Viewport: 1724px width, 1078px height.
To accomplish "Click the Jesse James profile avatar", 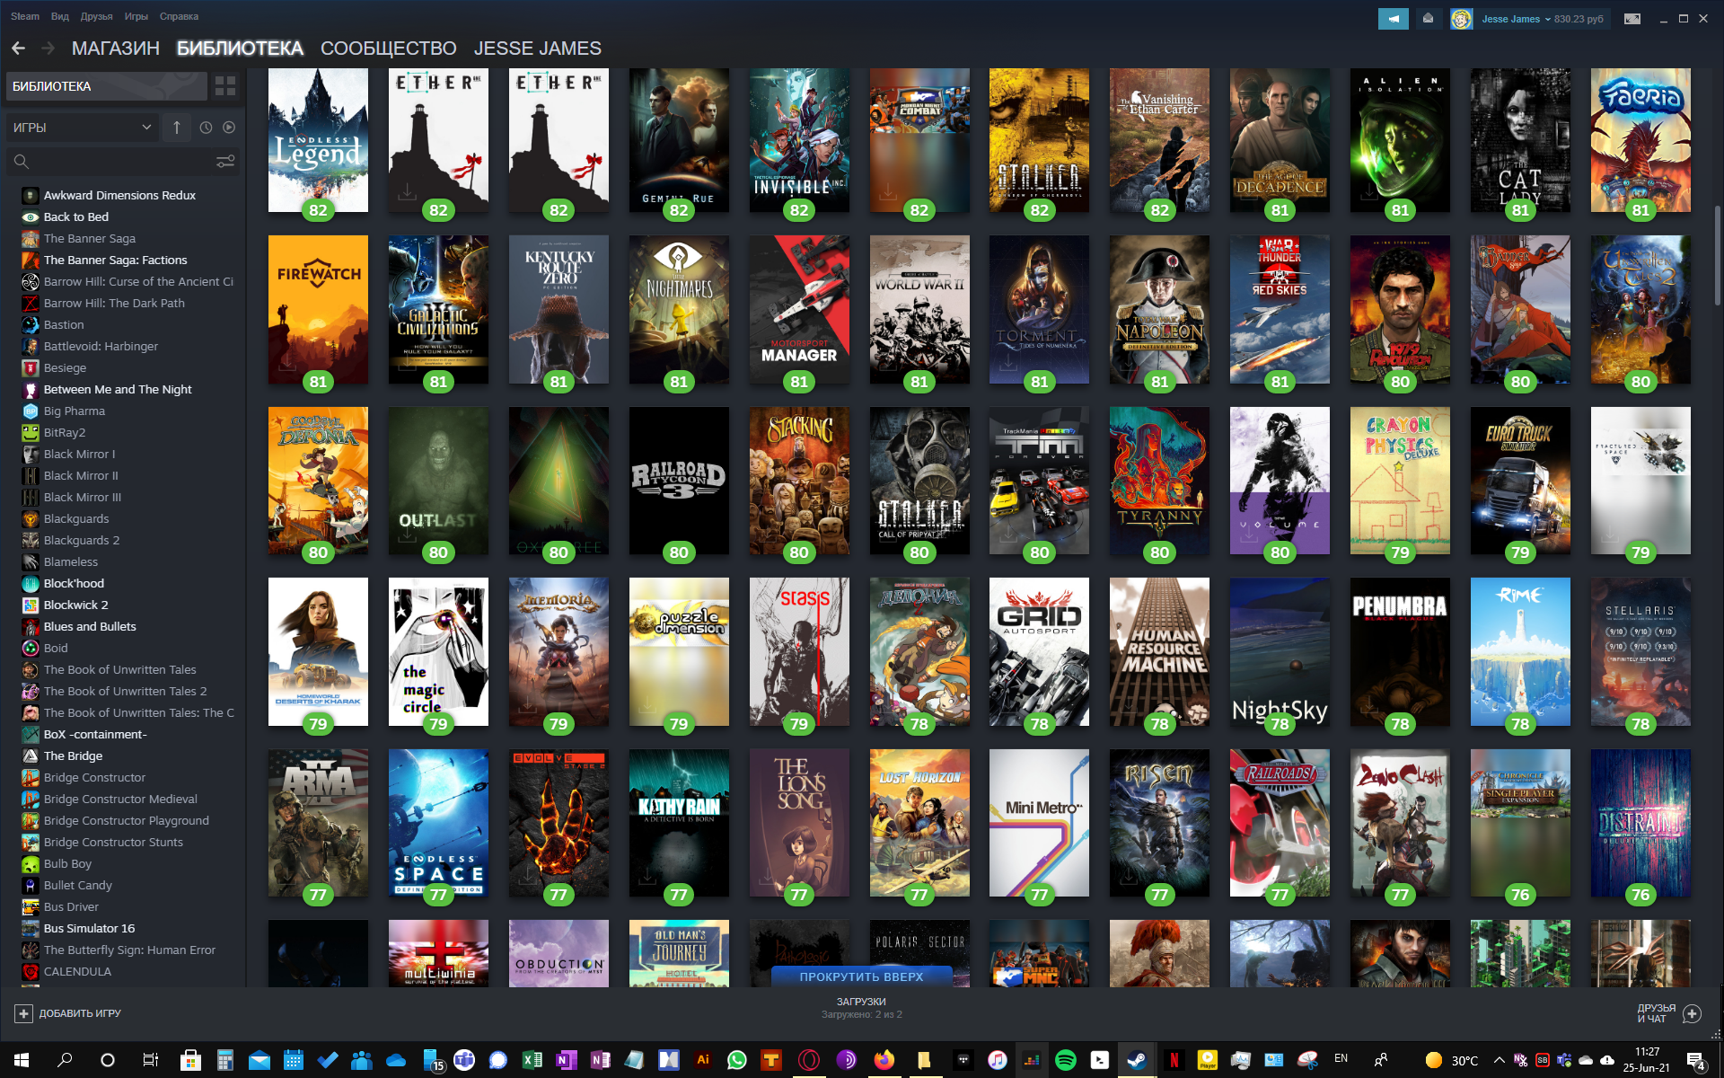I will (1462, 19).
